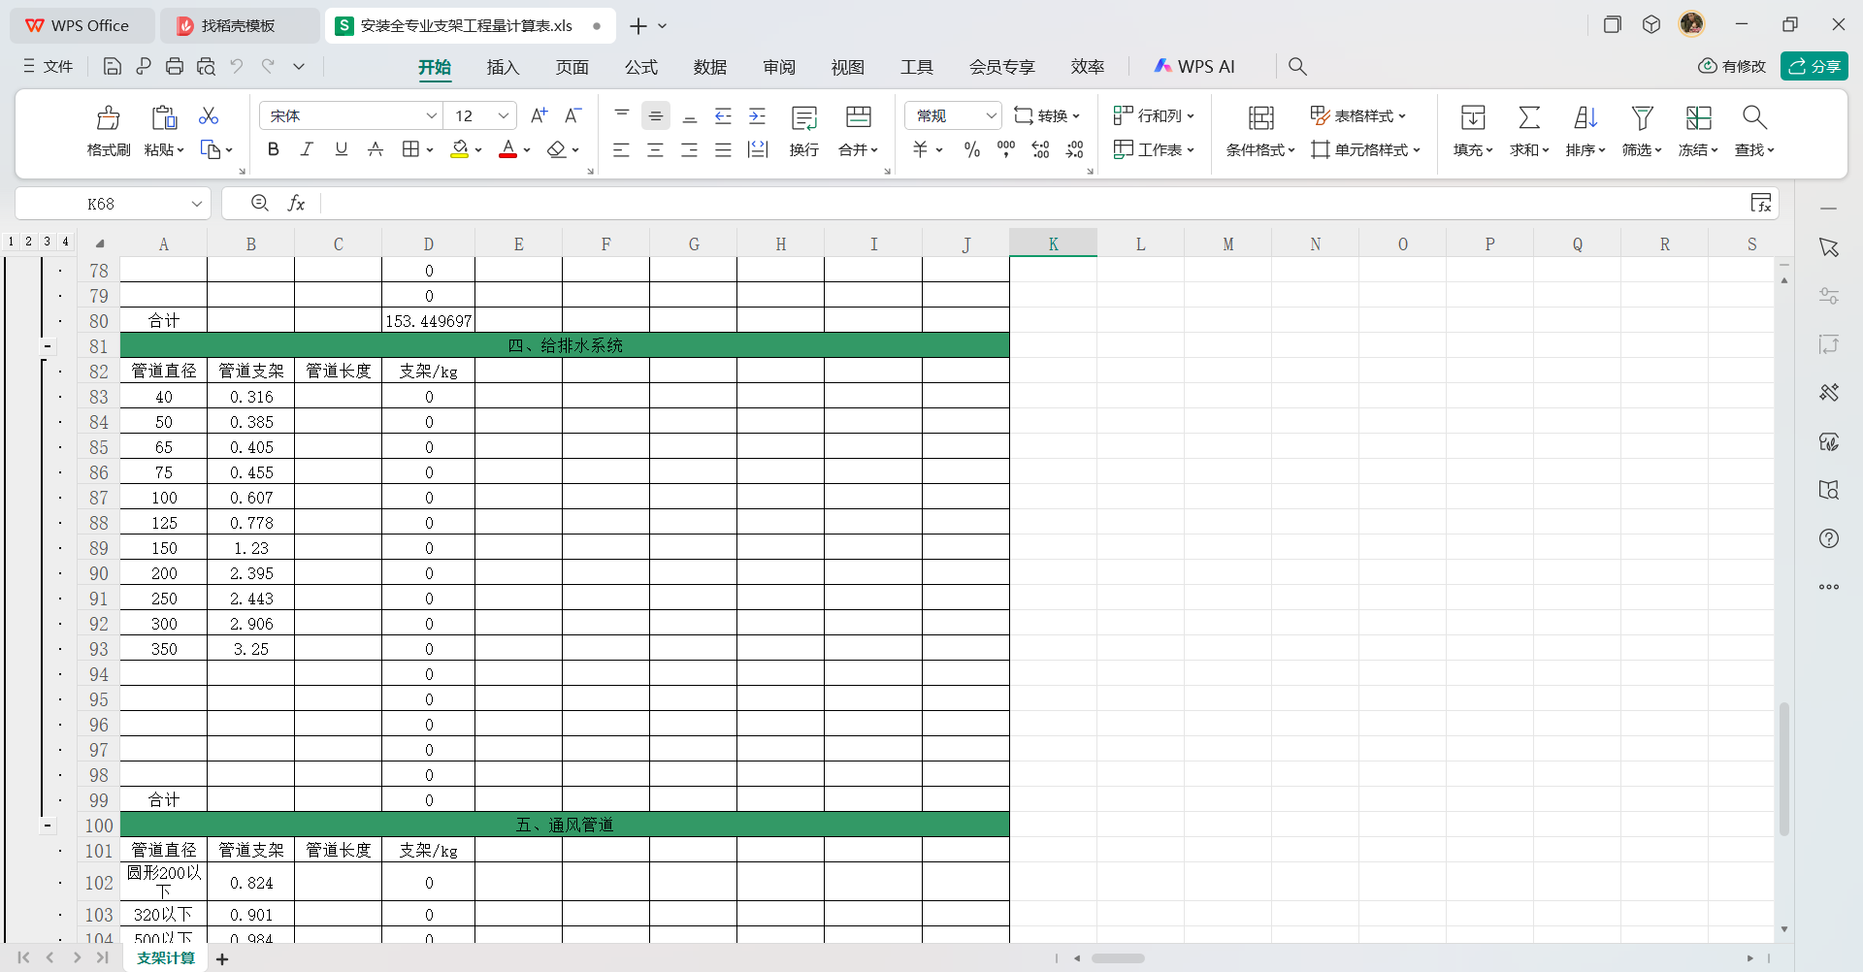This screenshot has height=972, width=1863.
Task: Click the increase decimal places icon
Action: click(x=1040, y=149)
